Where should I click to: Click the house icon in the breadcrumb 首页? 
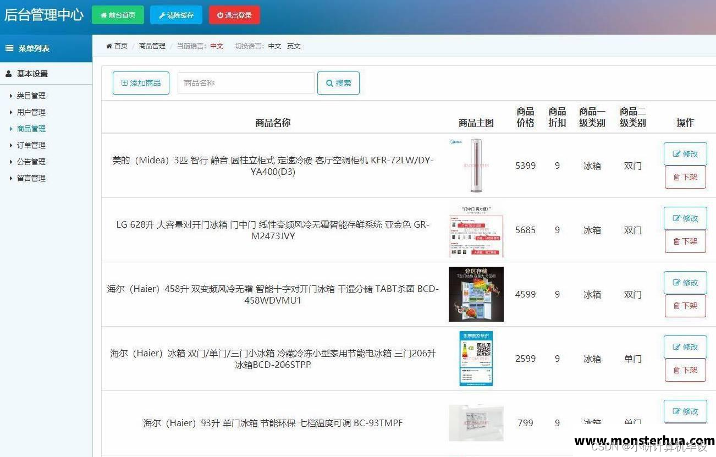click(109, 46)
